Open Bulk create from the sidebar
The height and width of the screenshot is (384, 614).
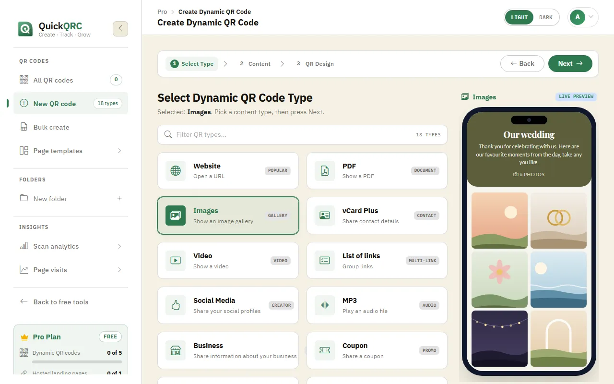[x=71, y=127]
